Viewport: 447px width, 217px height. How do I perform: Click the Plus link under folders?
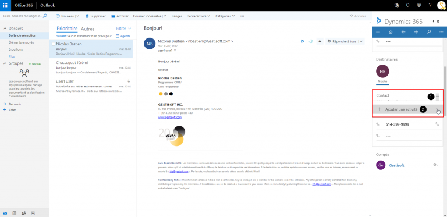pyautogui.click(x=12, y=56)
